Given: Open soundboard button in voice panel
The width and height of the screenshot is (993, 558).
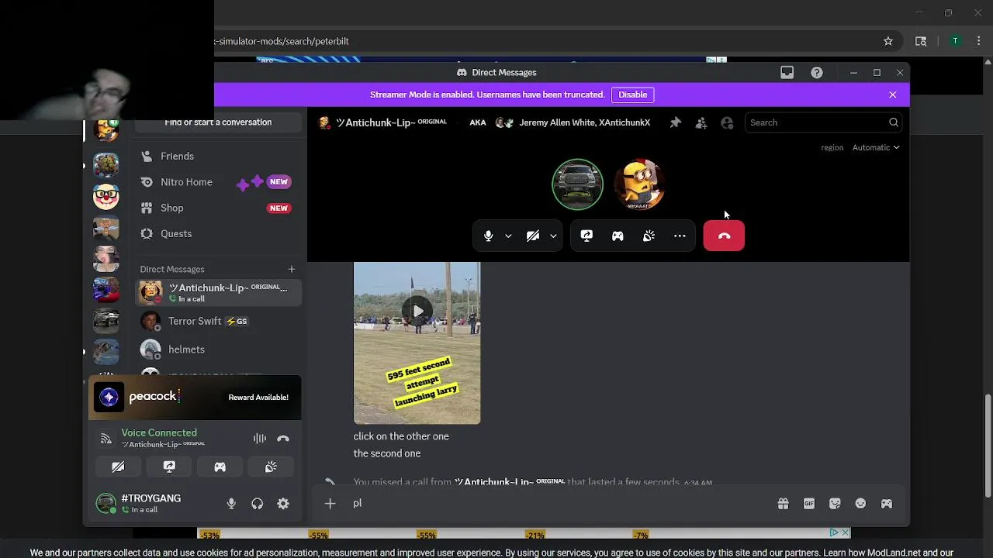Looking at the screenshot, I should [271, 467].
